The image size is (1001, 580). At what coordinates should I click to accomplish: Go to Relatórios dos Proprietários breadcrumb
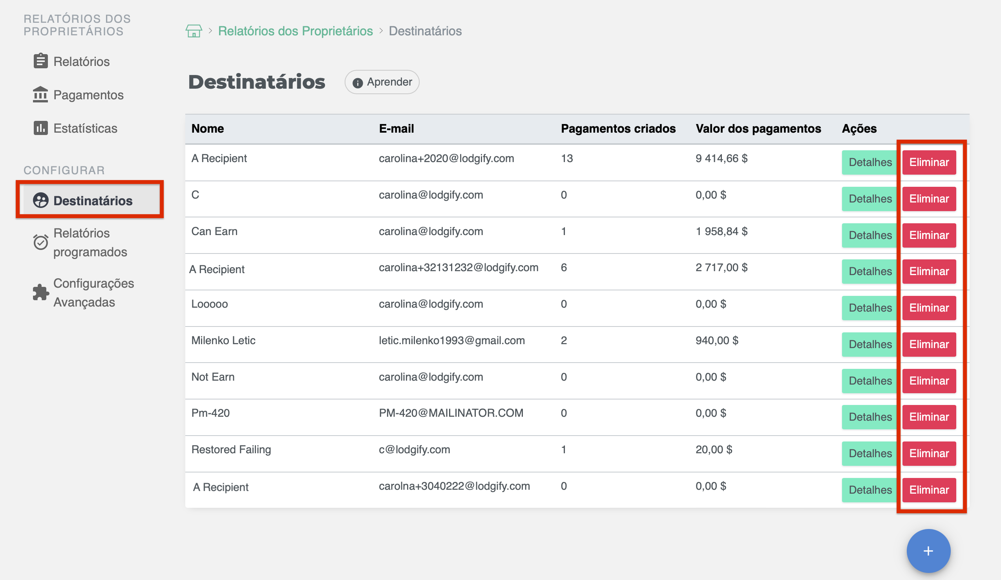click(295, 31)
